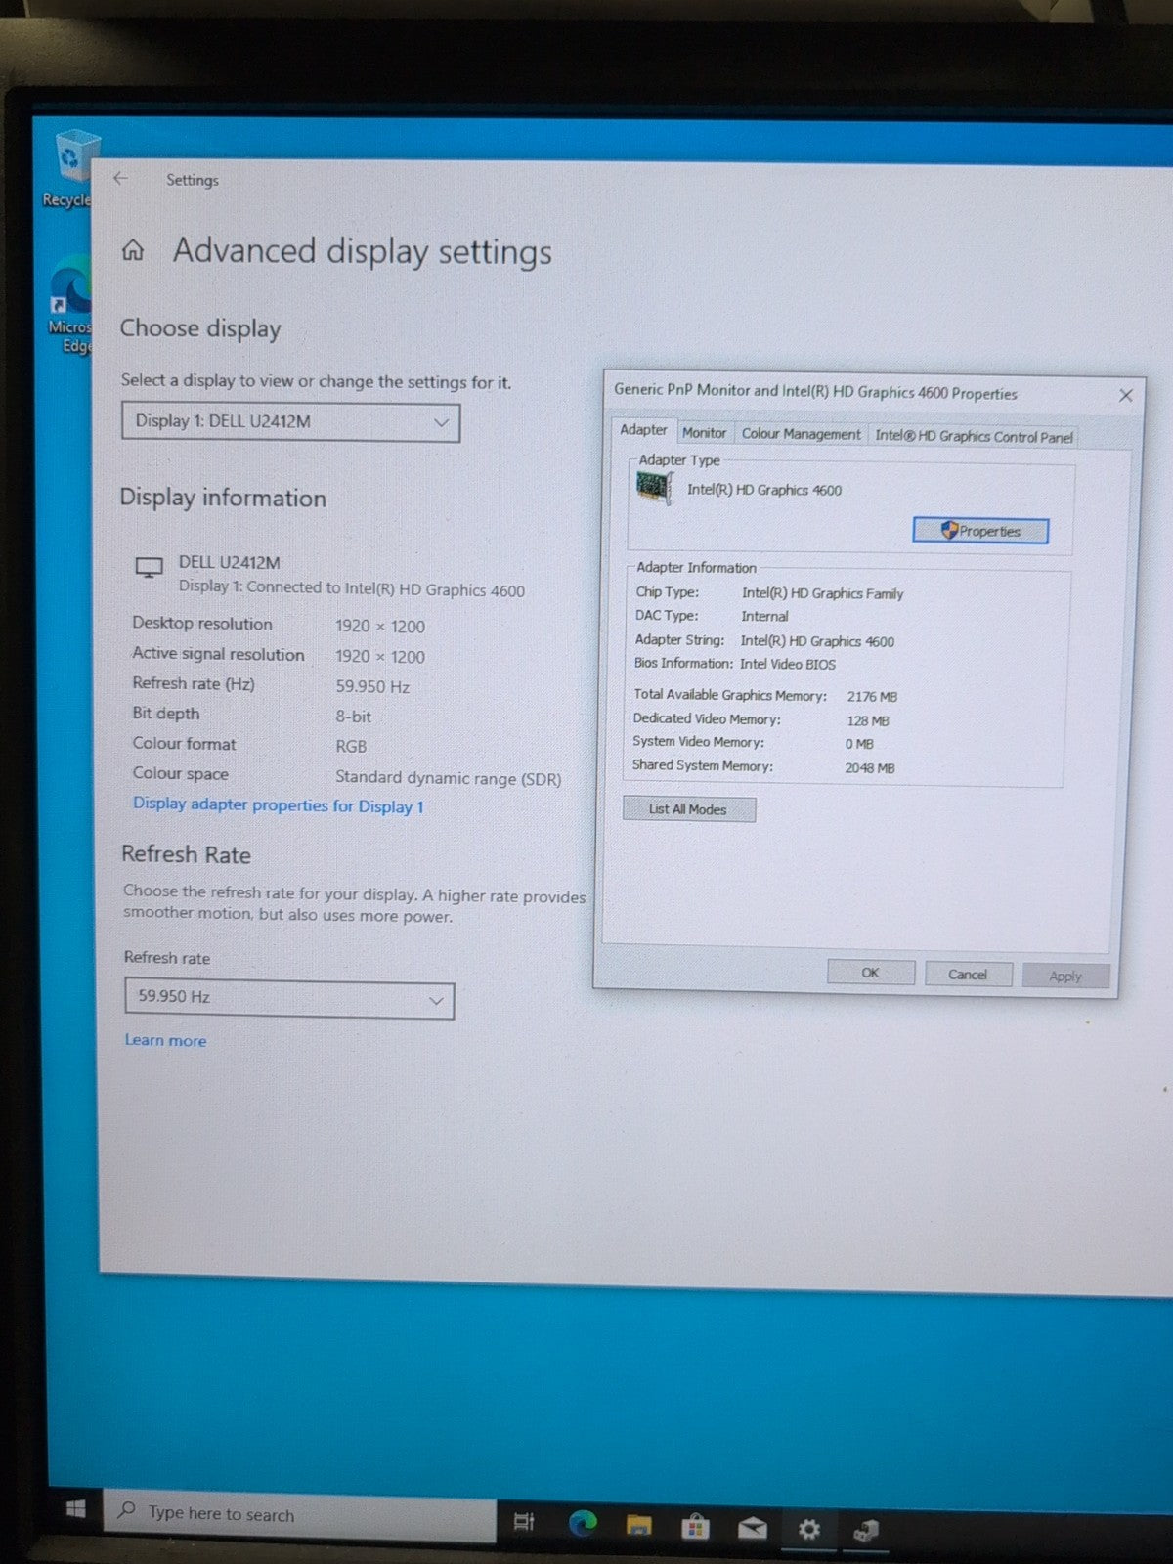This screenshot has width=1173, height=1564.
Task: Click the Chip Type Intel HD Graphics Family
Action: coord(822,593)
